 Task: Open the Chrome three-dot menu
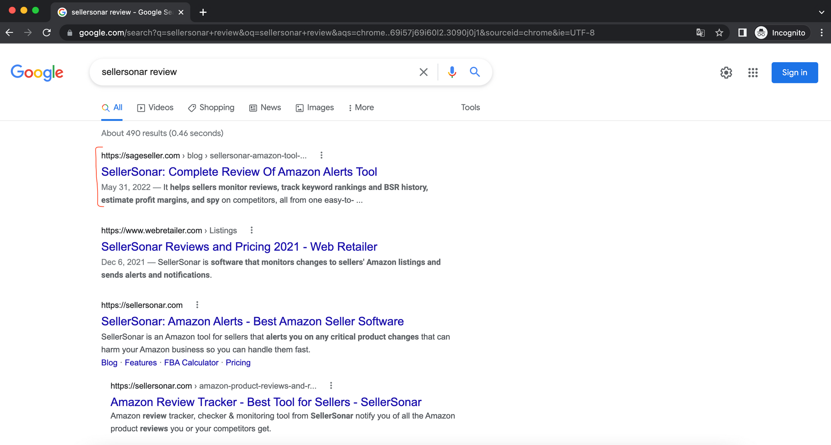821,33
